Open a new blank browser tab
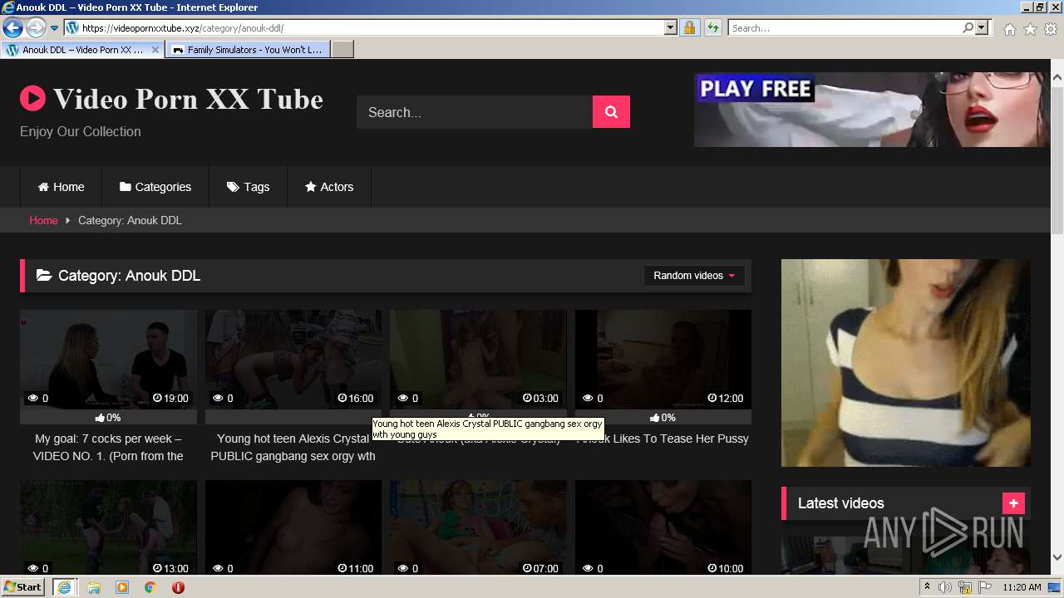 tap(342, 50)
